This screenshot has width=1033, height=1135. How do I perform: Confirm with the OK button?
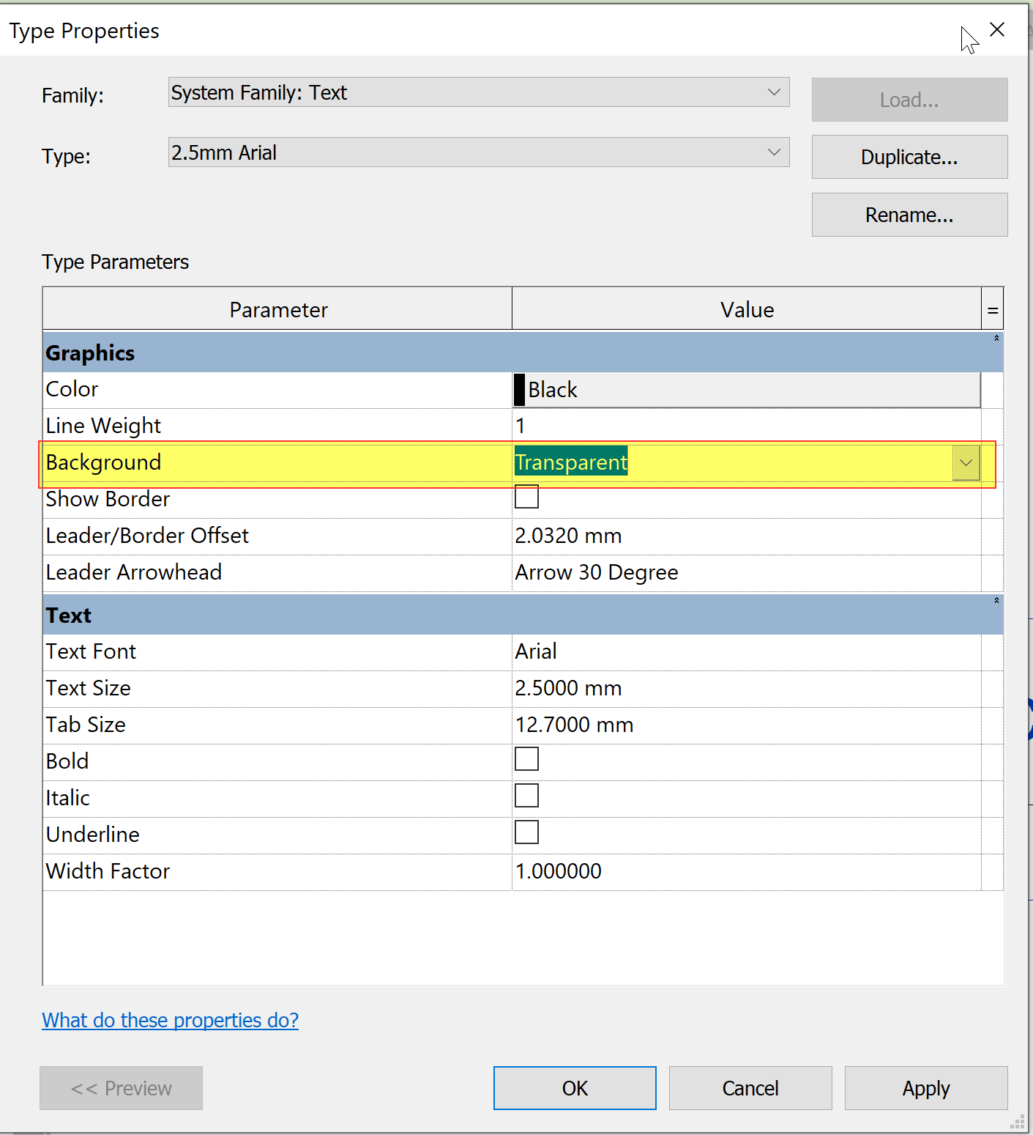click(575, 1088)
